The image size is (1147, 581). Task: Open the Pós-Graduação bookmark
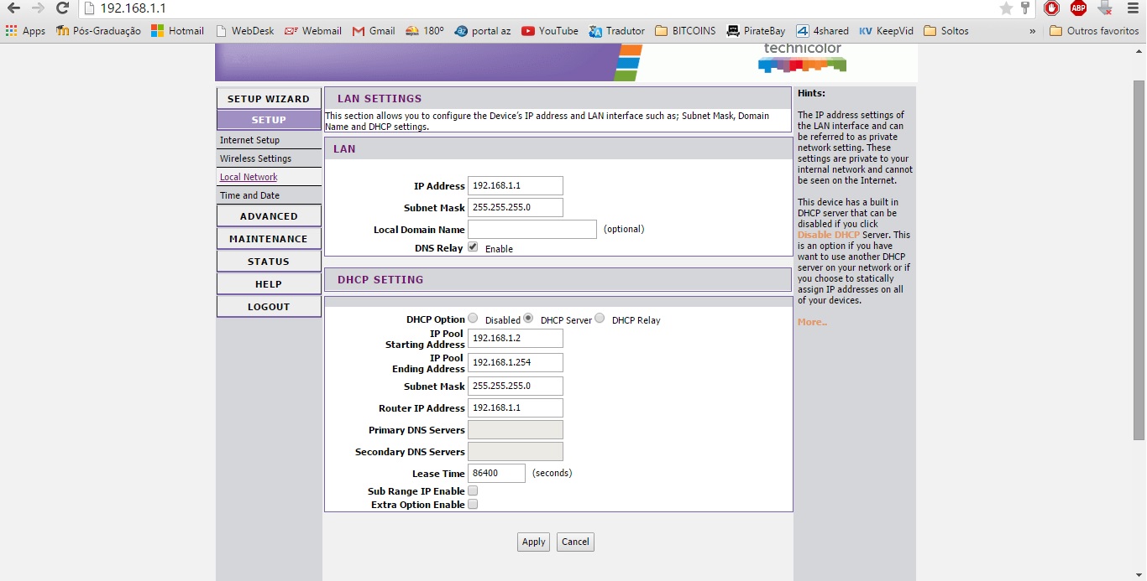[98, 31]
